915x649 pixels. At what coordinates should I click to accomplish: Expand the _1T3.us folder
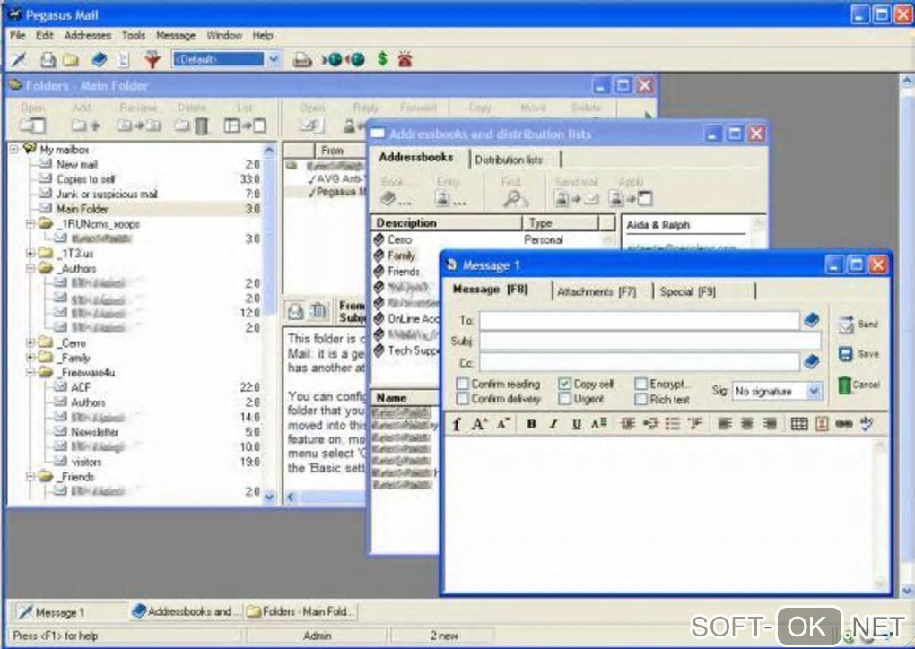(30, 253)
